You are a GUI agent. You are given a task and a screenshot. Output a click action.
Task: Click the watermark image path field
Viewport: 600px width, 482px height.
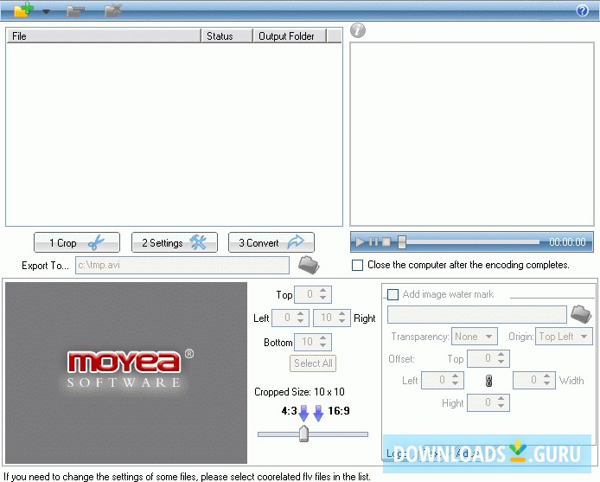click(476, 315)
